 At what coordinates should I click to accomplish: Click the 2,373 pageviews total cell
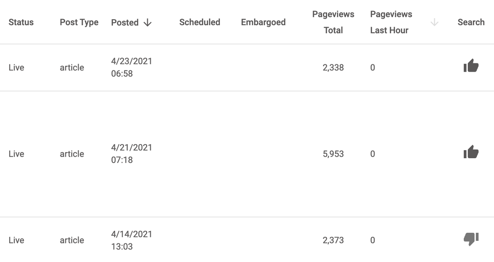[333, 240]
